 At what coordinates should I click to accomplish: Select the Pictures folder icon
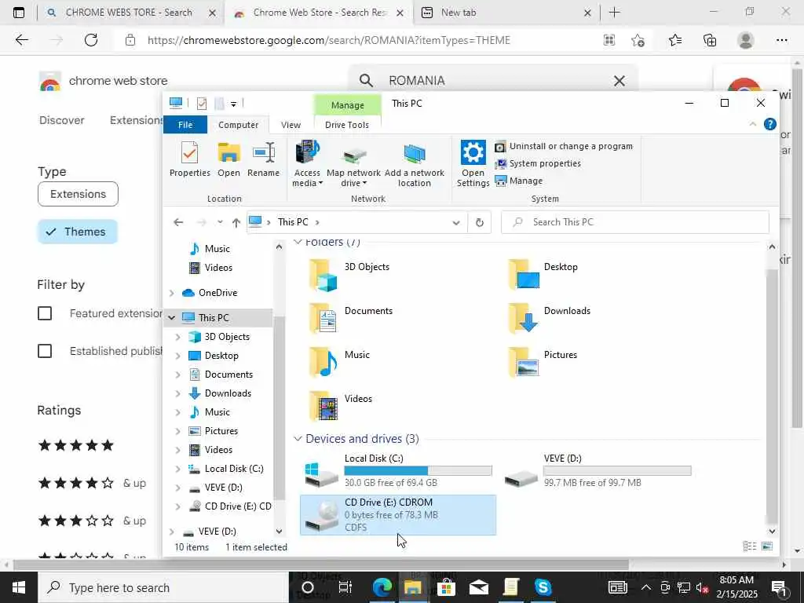point(524,362)
